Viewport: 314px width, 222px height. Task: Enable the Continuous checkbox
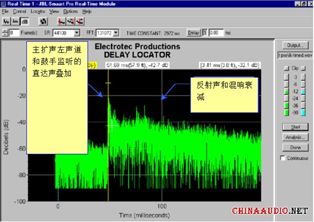click(x=283, y=158)
